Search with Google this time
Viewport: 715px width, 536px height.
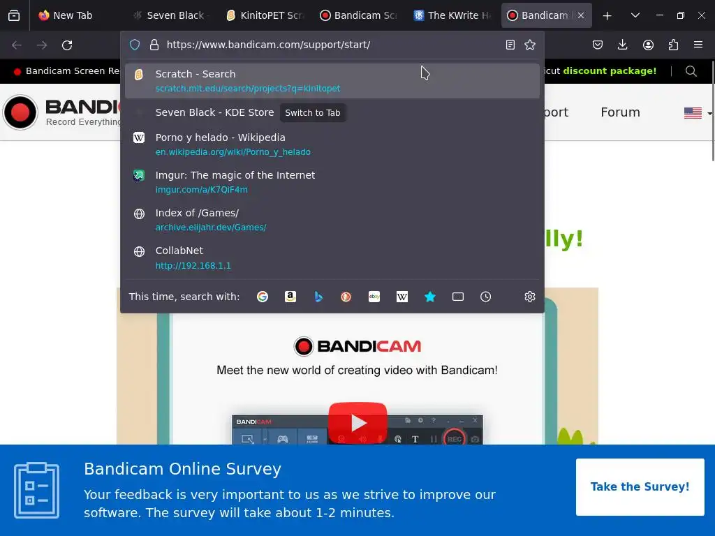coord(263,297)
